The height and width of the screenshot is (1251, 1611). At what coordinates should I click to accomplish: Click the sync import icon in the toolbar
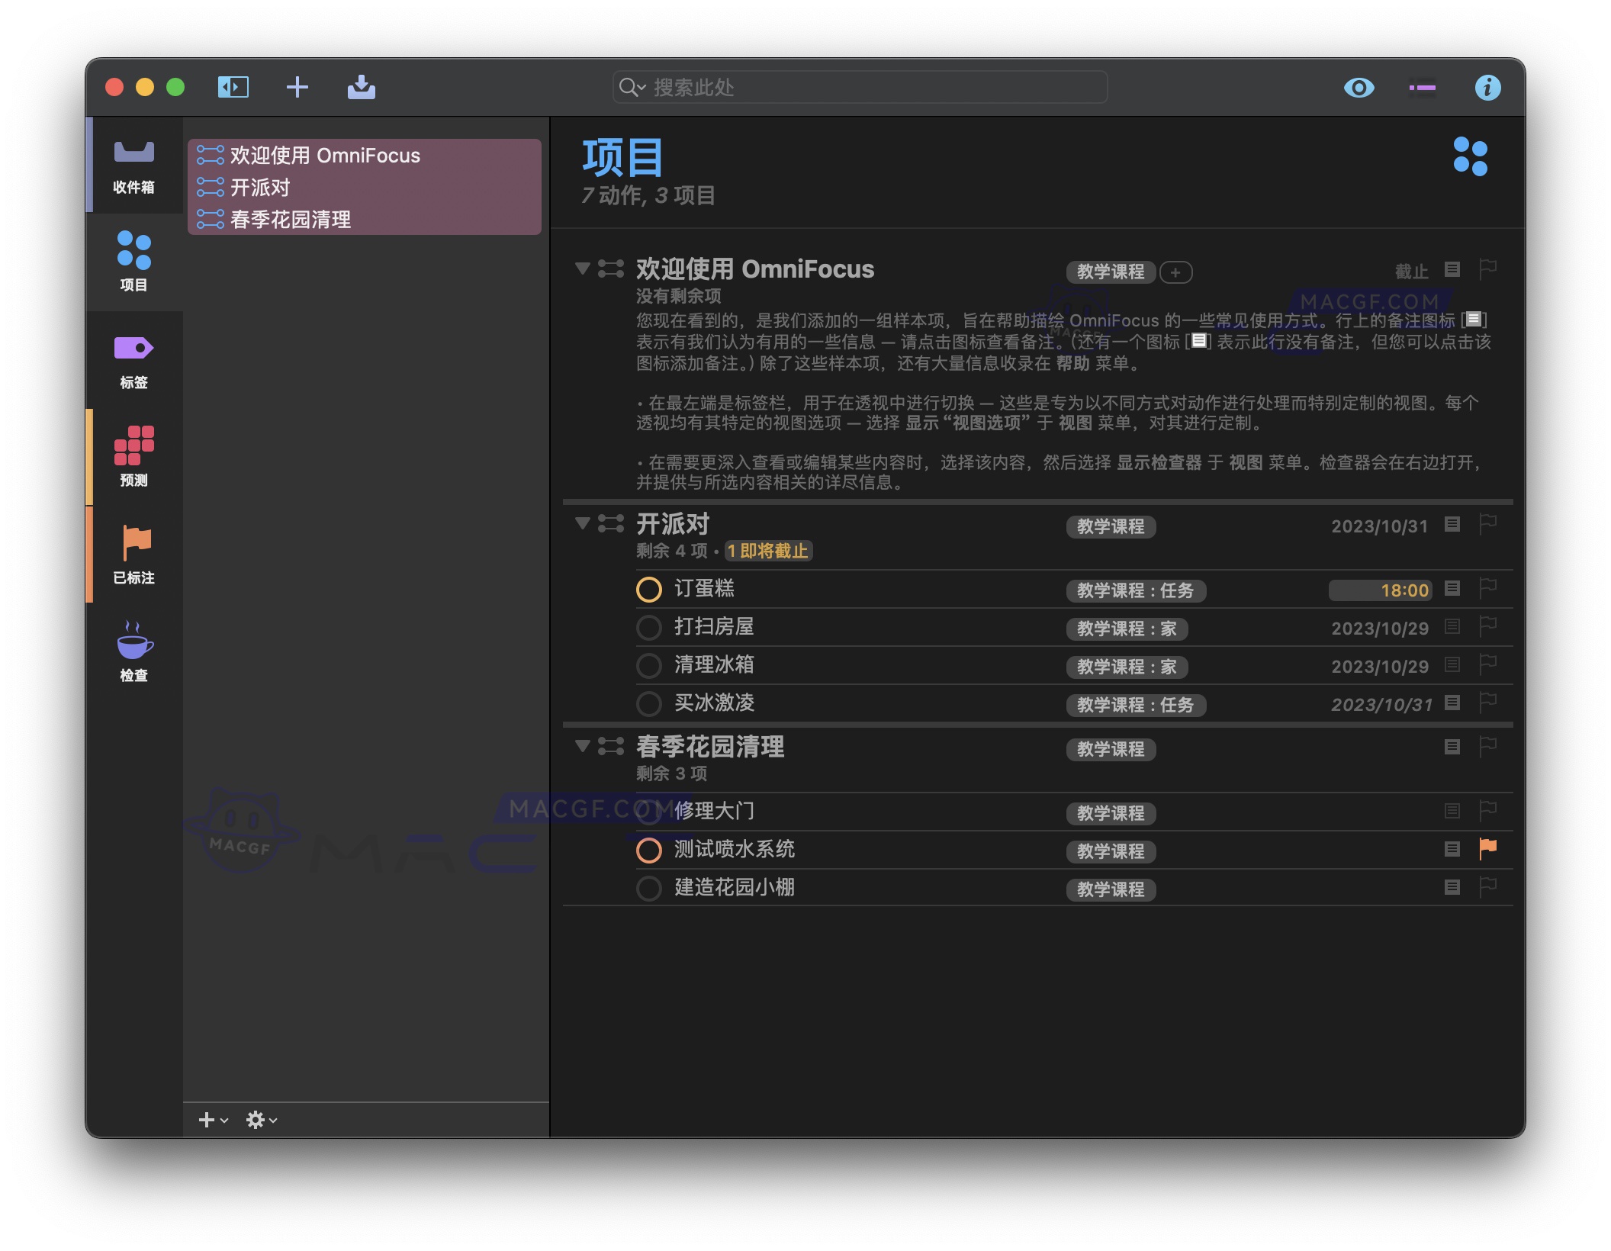(x=362, y=87)
